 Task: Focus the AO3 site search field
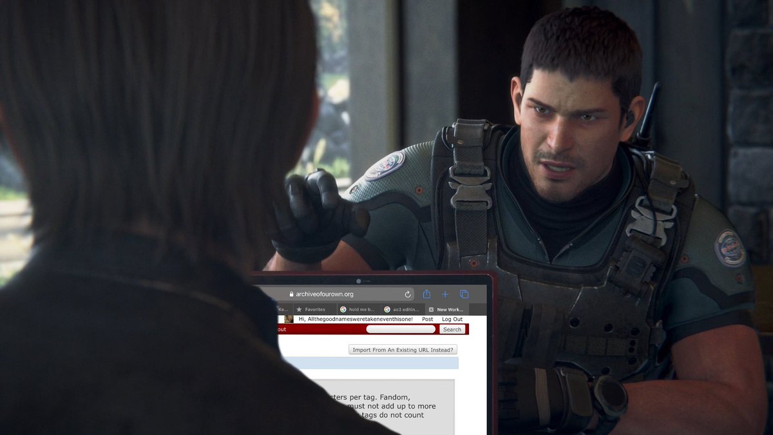click(x=401, y=329)
